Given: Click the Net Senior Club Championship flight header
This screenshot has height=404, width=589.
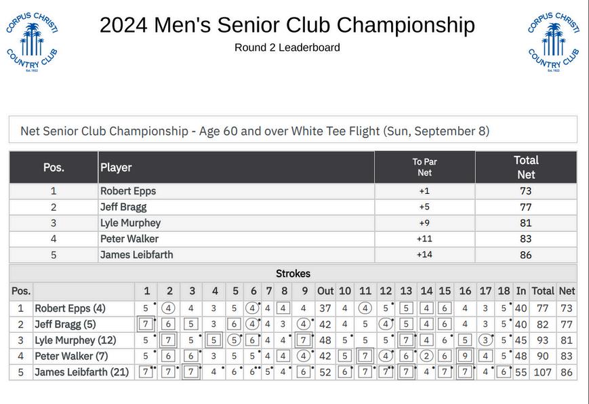Looking at the screenshot, I should pyautogui.click(x=255, y=131).
